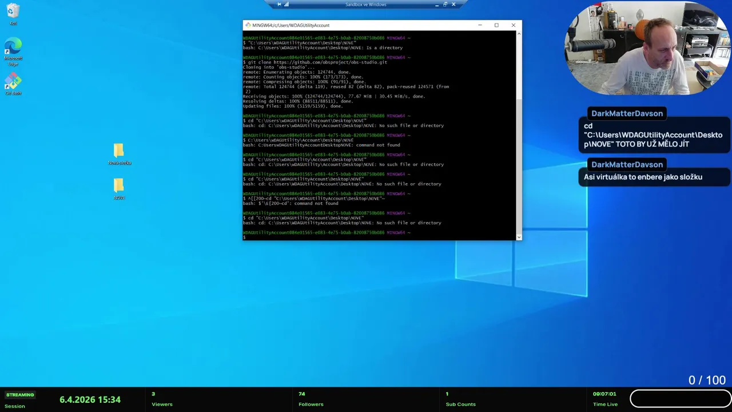Select the Microsoft Edge desktop shortcut
Screen dimensions: 732x412
pos(13,51)
